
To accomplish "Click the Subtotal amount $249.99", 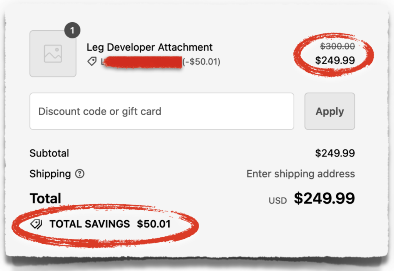I will tap(335, 153).
